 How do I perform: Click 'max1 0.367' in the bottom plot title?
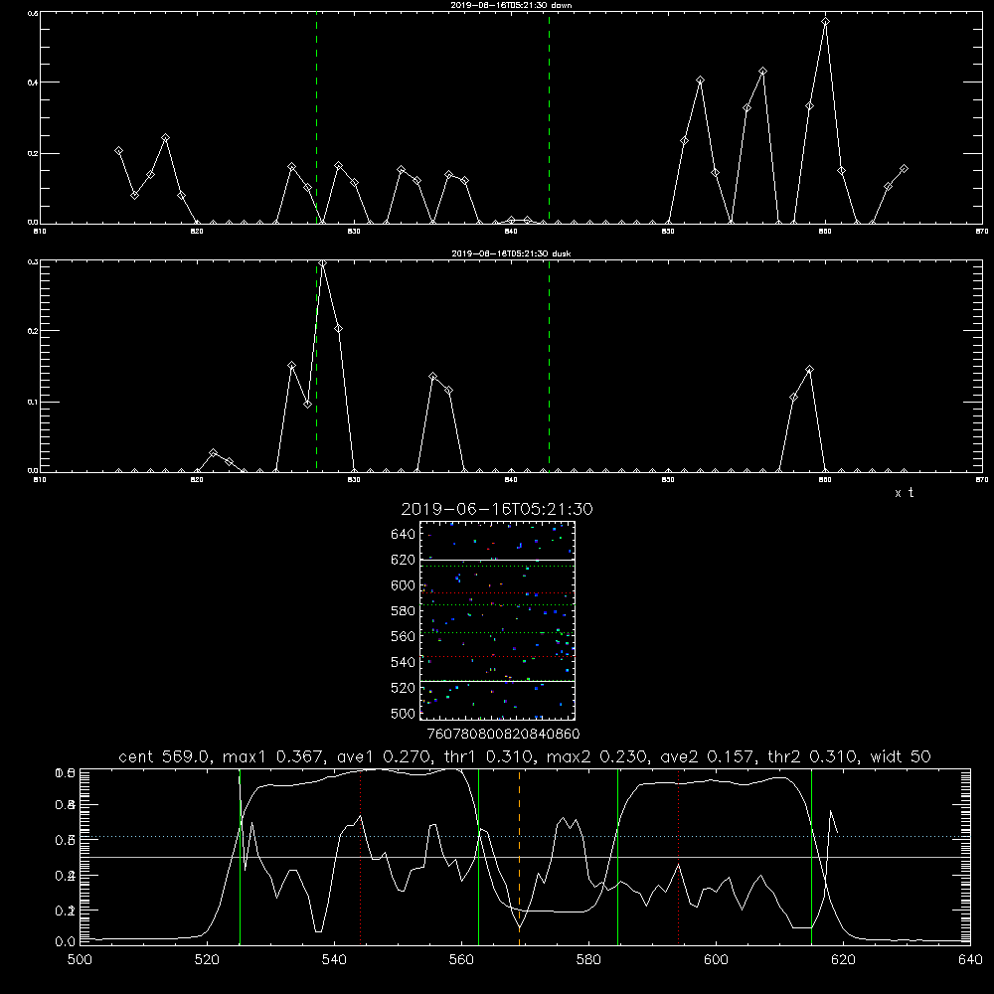[275, 756]
